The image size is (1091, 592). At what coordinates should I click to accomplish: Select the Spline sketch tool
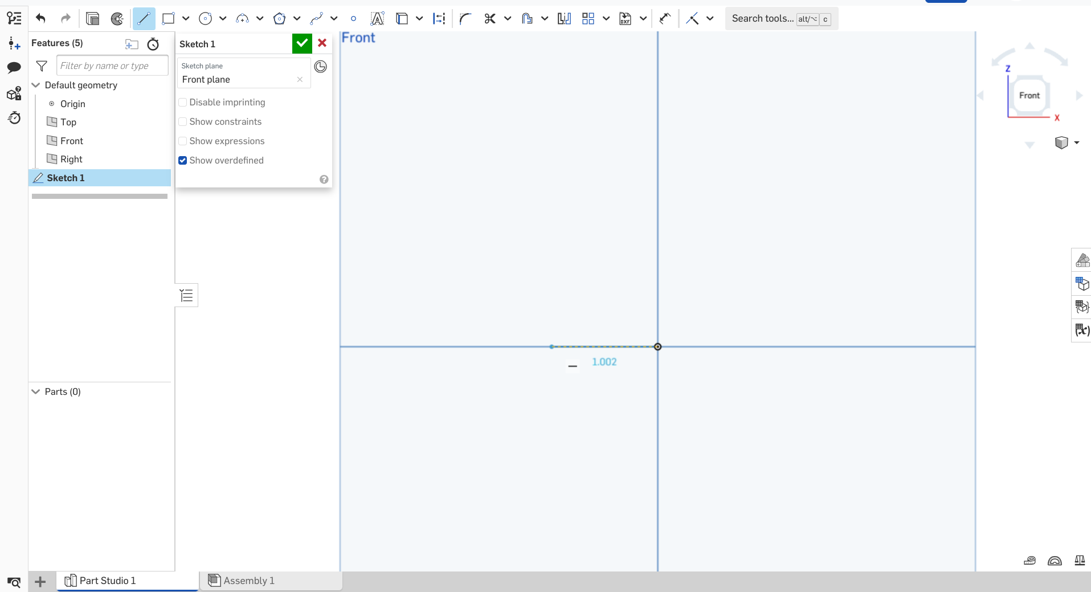[316, 19]
